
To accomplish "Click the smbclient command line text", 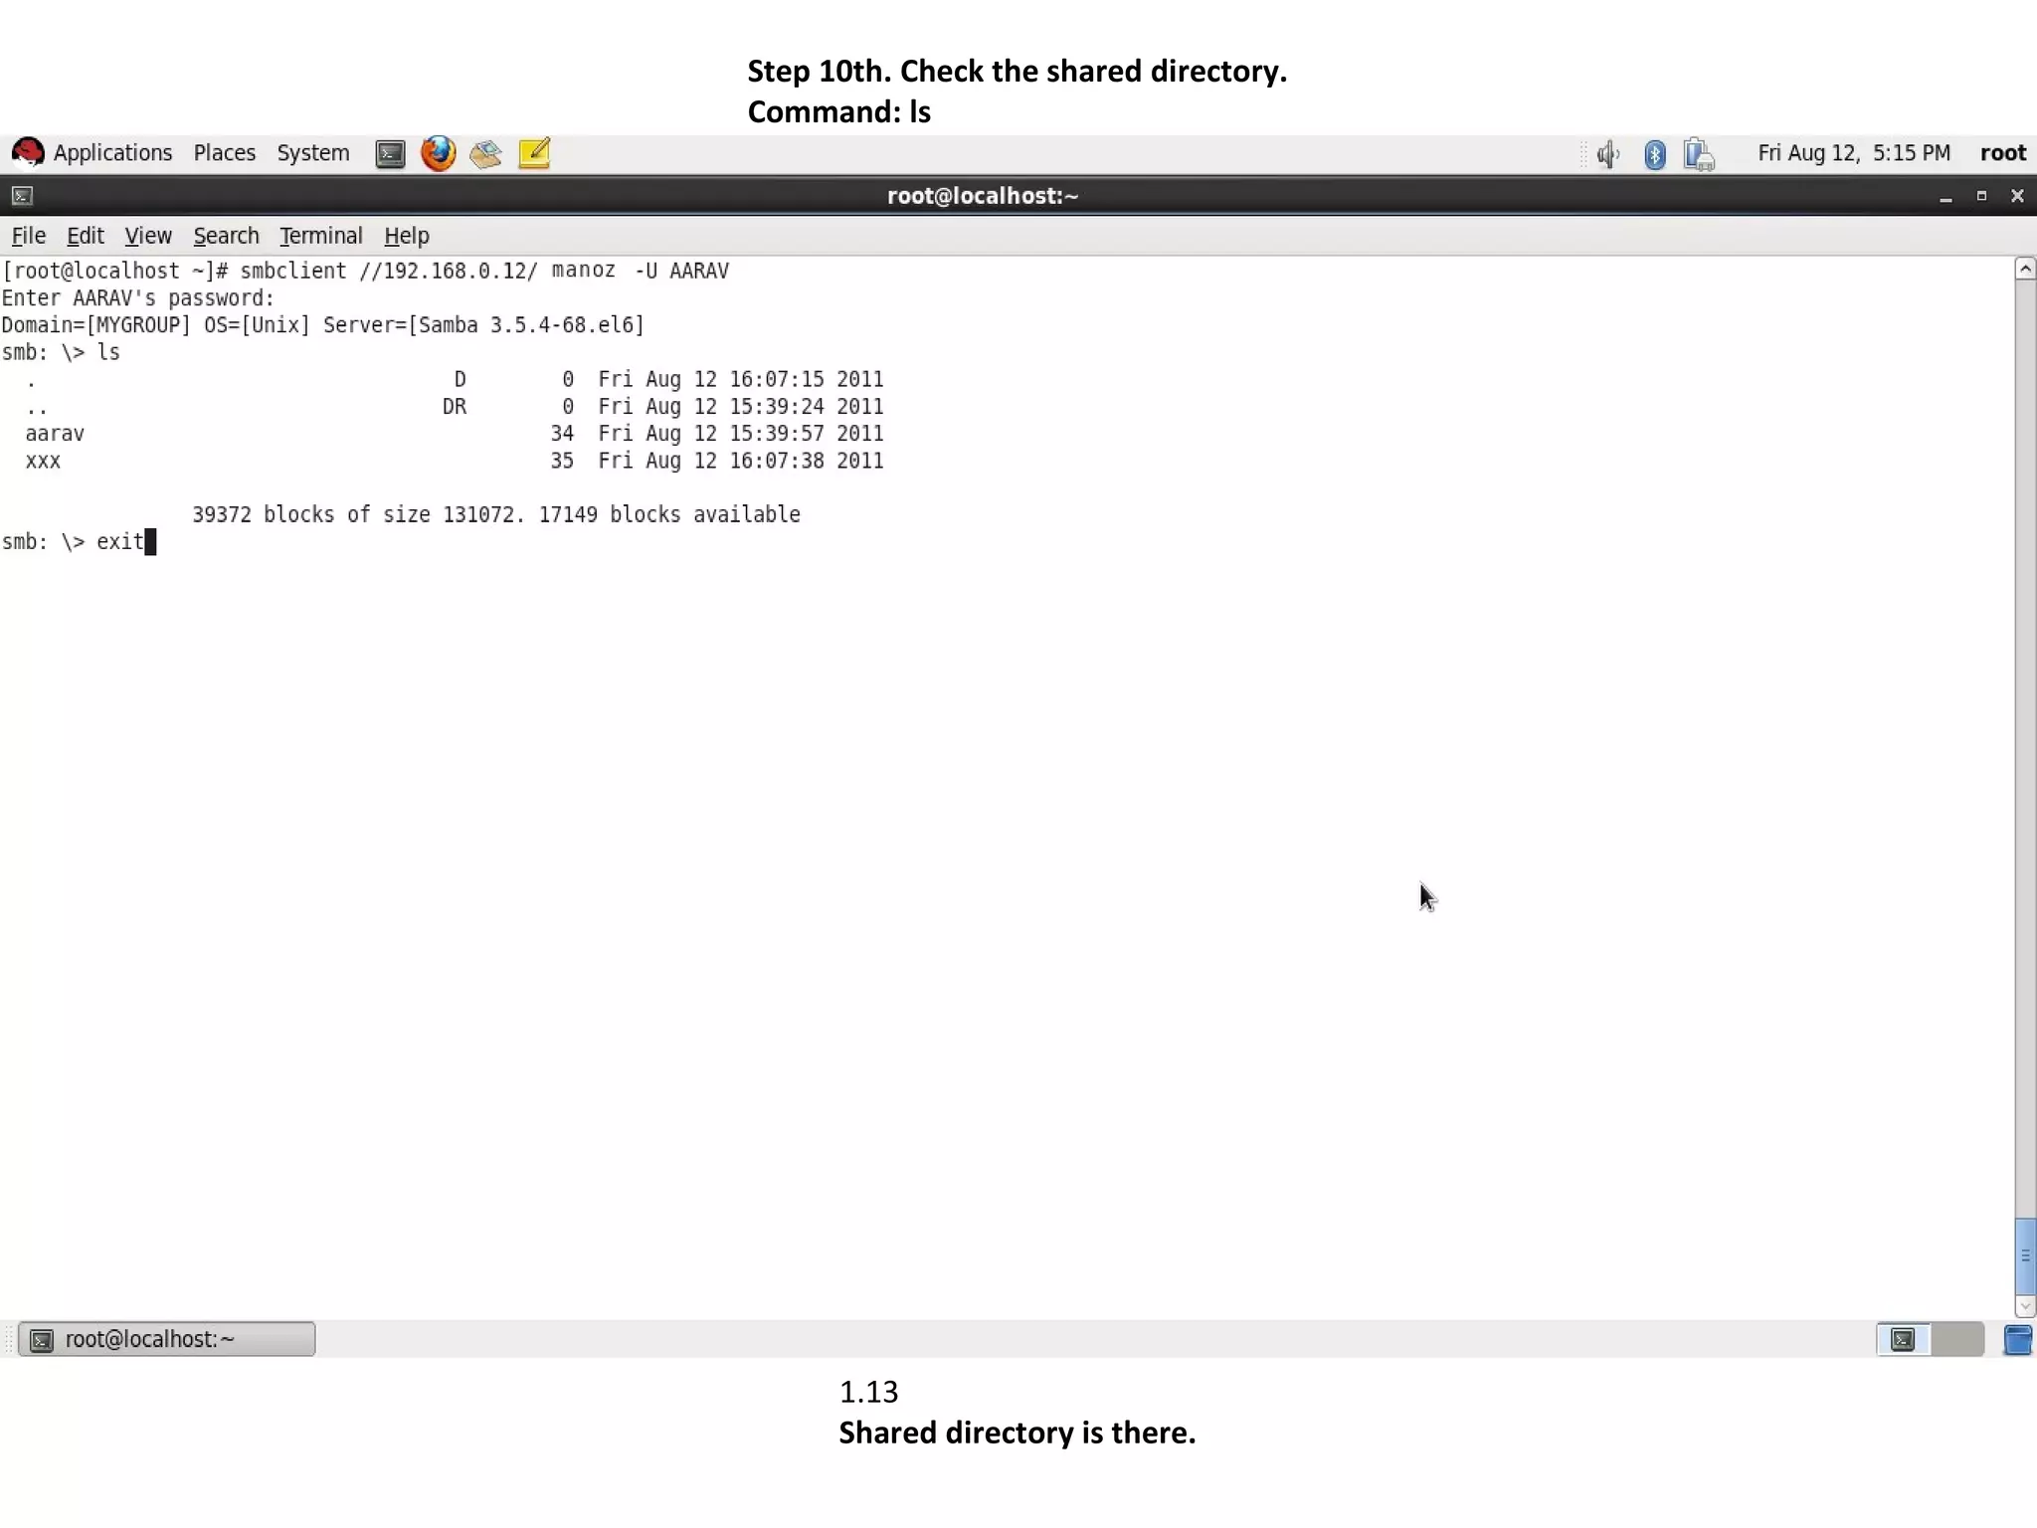I will (365, 271).
